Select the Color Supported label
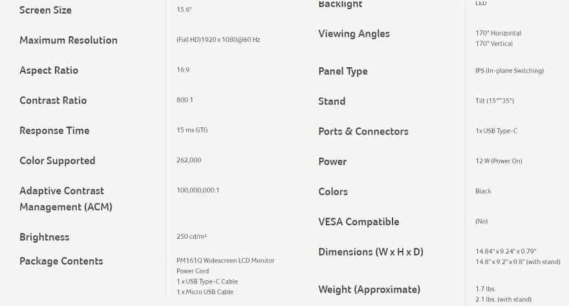Screen dimensions: 569x306 [x=58, y=161]
